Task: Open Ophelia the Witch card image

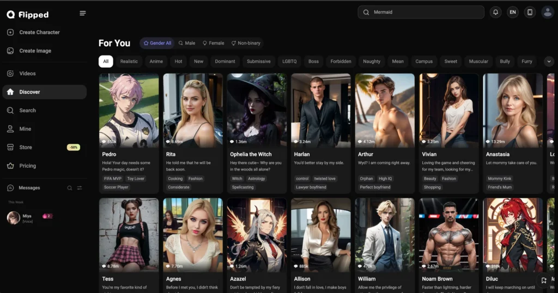Action: click(257, 111)
